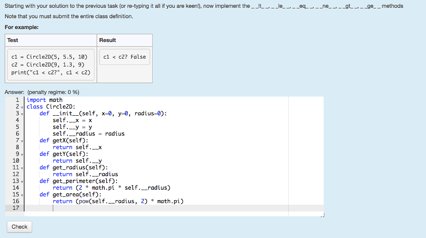Click the pow area return statement on line 16
Screen dimensions: 426x238
[x=118, y=201]
